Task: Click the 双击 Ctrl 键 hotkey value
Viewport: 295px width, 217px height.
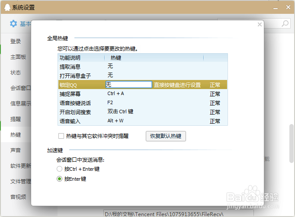Action: pyautogui.click(x=120, y=112)
